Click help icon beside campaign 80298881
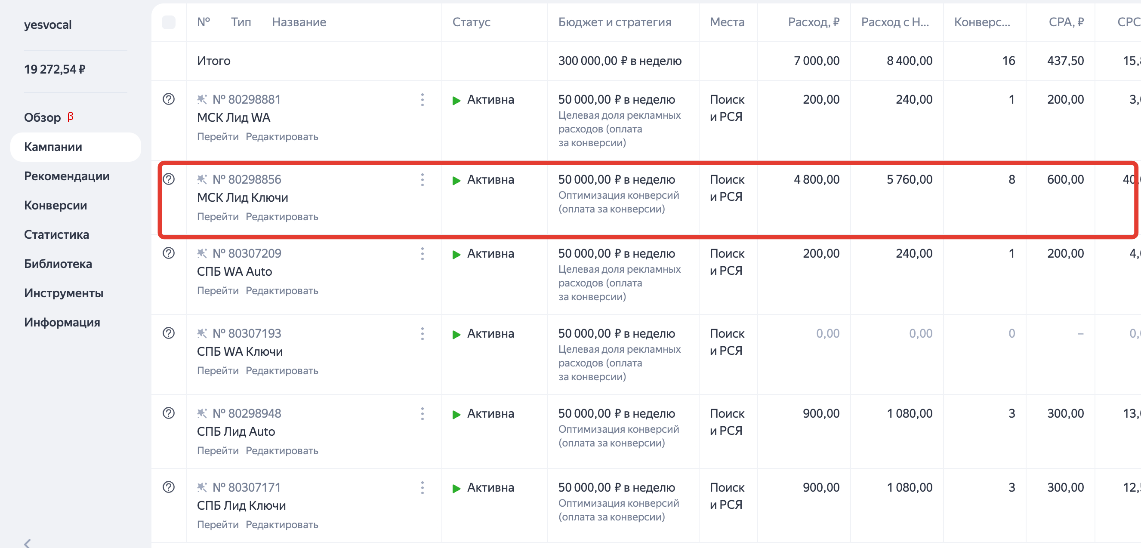 (x=168, y=99)
